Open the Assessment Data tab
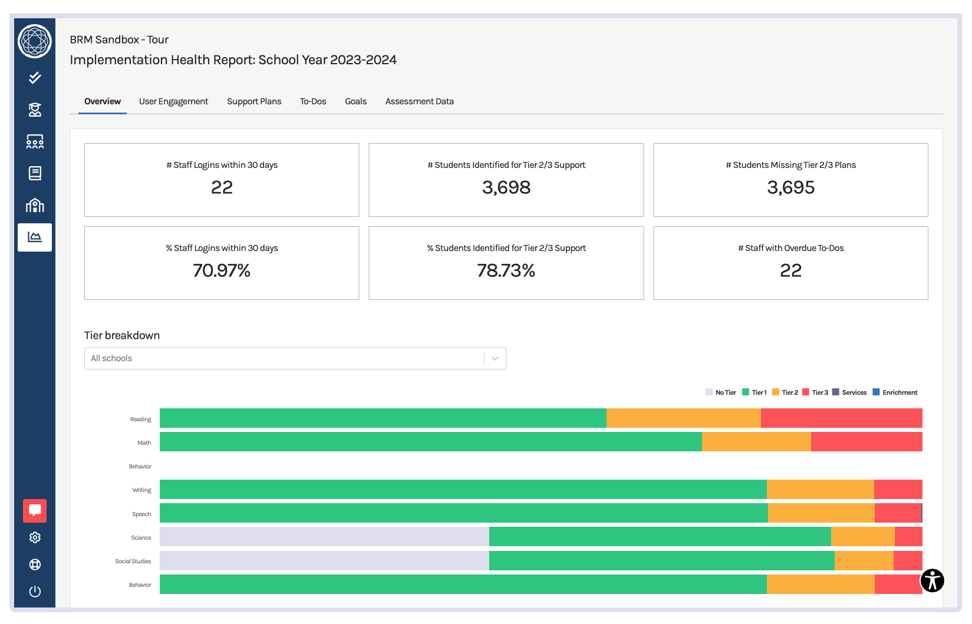The height and width of the screenshot is (624, 972). tap(419, 101)
